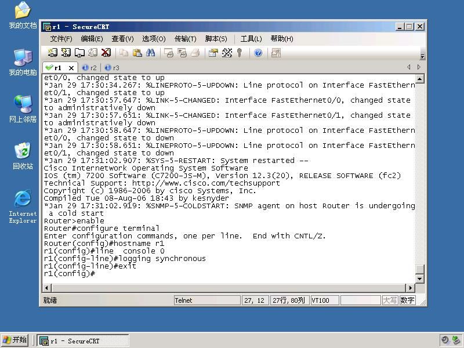Viewport: 464px width, 348px height.
Task: Open the 工具(L) menu
Action: coord(251,39)
